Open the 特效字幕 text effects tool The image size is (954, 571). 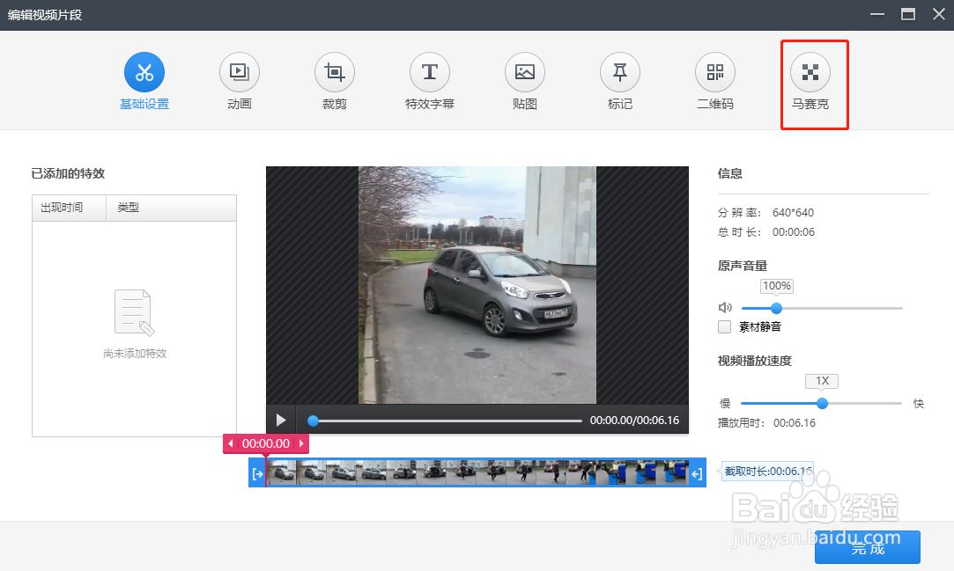point(430,72)
